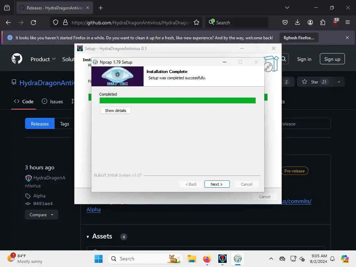Open the HydraDragonAntivirus repository link
This screenshot has height=267, width=356.
tap(47, 83)
